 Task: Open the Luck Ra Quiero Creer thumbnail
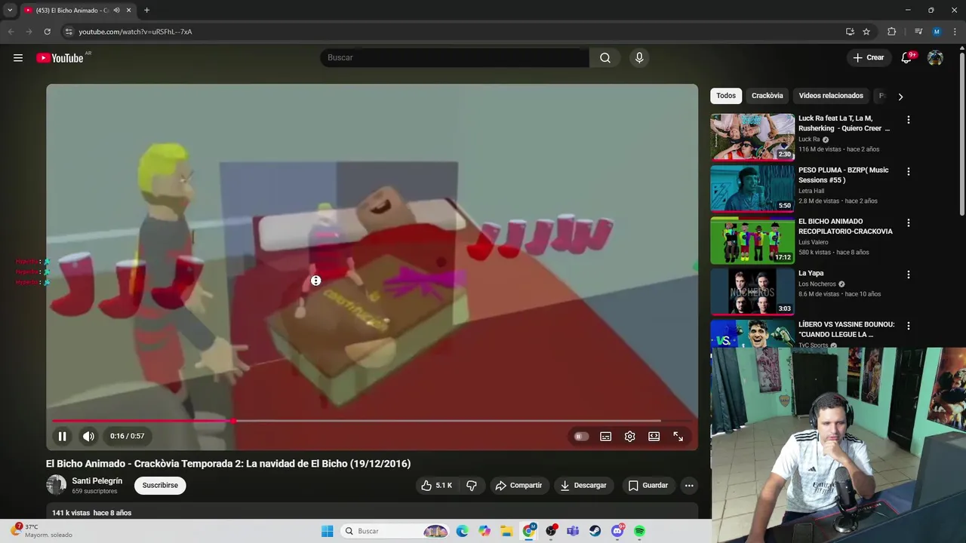coord(752,137)
